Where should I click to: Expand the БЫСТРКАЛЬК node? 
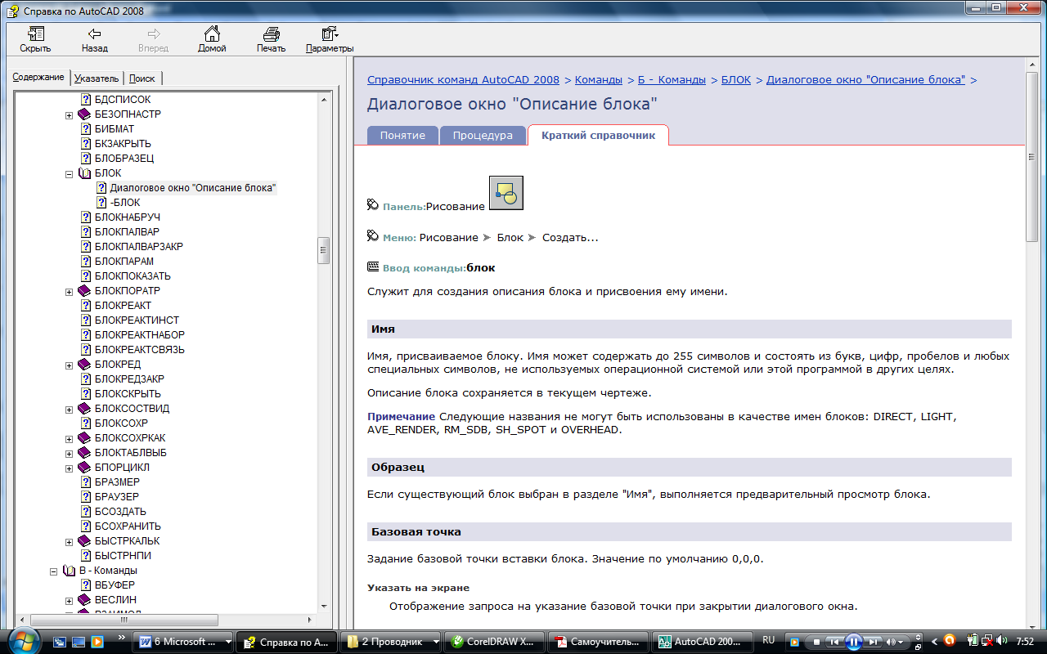tap(70, 541)
